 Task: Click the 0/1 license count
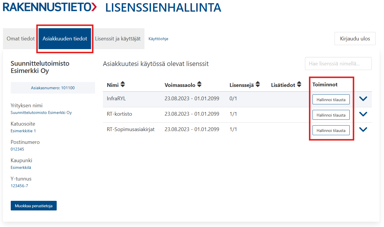pos(233,99)
